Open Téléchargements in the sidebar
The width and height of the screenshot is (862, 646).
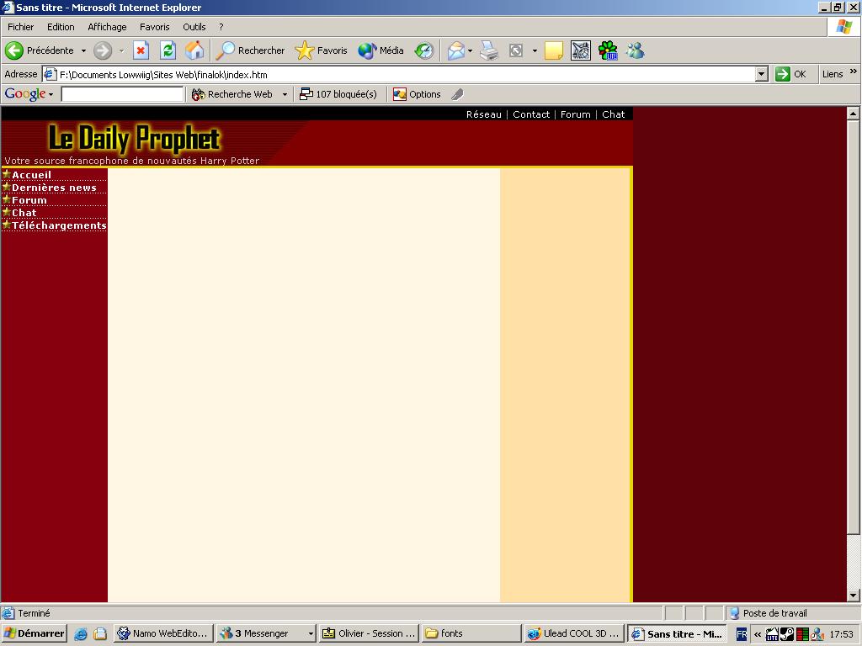pyautogui.click(x=59, y=225)
